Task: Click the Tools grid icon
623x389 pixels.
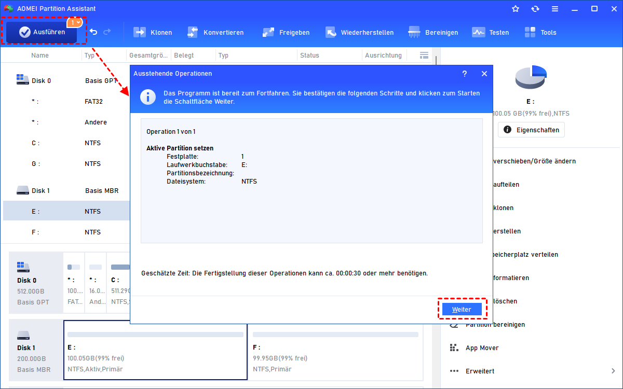Action: (530, 32)
